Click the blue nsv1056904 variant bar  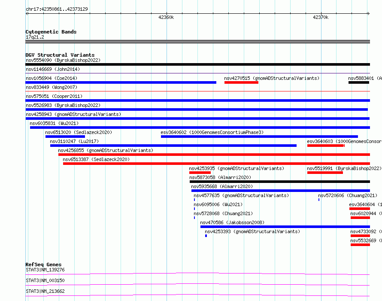coord(121,82)
